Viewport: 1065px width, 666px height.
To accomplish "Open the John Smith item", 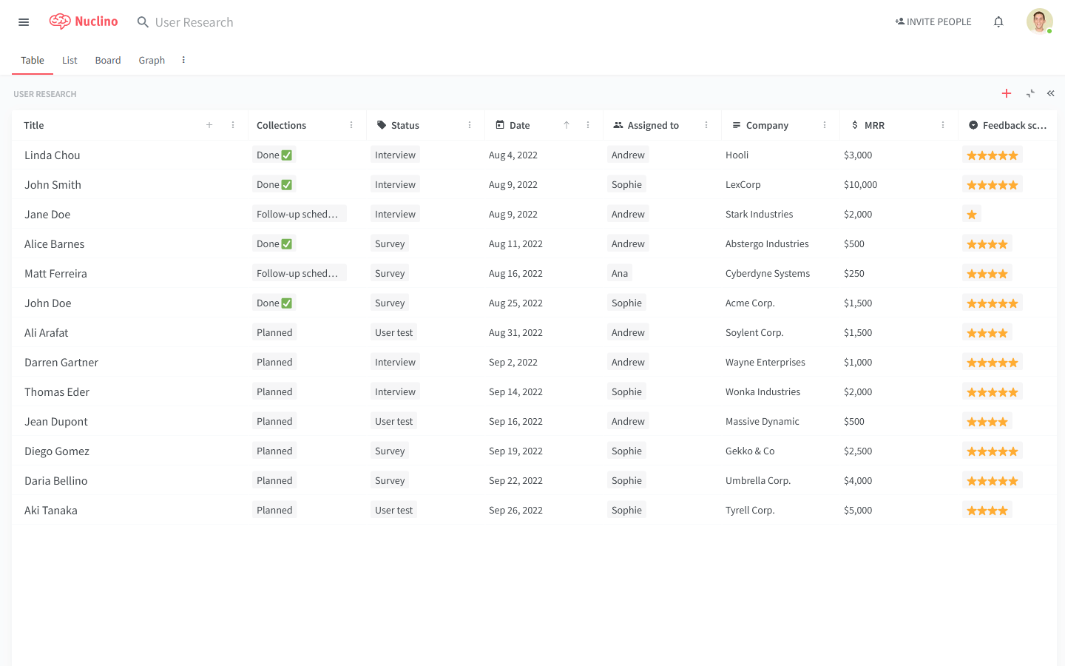I will click(53, 185).
